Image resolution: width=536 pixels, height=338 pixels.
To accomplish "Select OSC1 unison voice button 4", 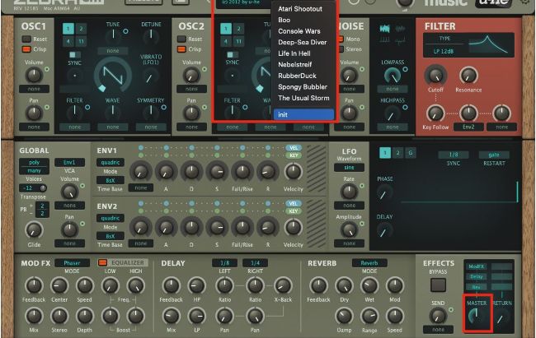I will tap(68, 42).
